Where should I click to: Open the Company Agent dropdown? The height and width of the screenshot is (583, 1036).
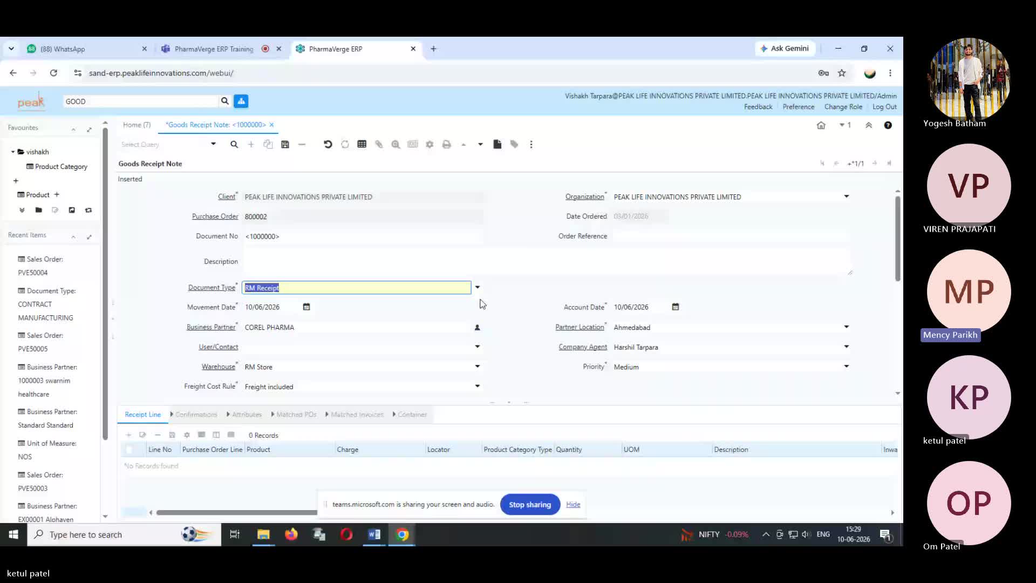pos(847,347)
